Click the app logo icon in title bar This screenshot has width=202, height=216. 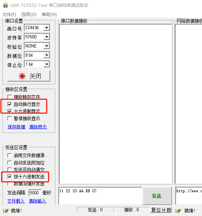tap(5, 5)
